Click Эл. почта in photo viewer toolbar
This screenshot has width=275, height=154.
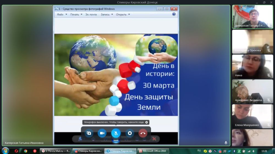pyautogui.click(x=91, y=15)
